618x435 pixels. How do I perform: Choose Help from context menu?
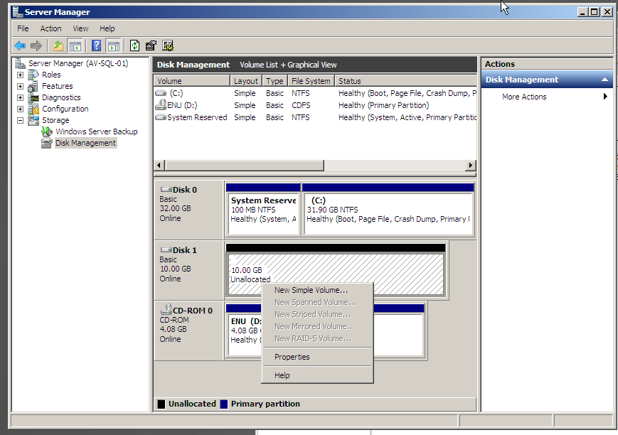click(317, 375)
